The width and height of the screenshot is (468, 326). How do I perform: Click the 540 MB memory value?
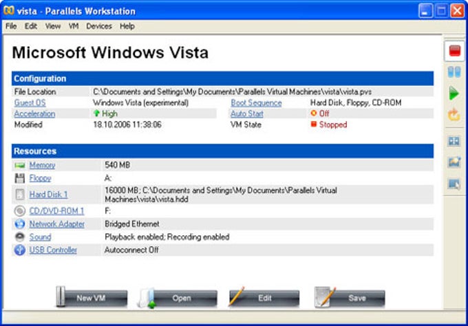click(117, 165)
